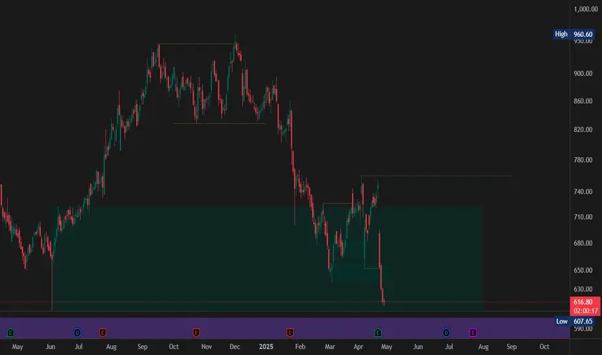602x355 pixels.
Task: Open the green earnings marker near May 2024
Action: click(x=10, y=332)
